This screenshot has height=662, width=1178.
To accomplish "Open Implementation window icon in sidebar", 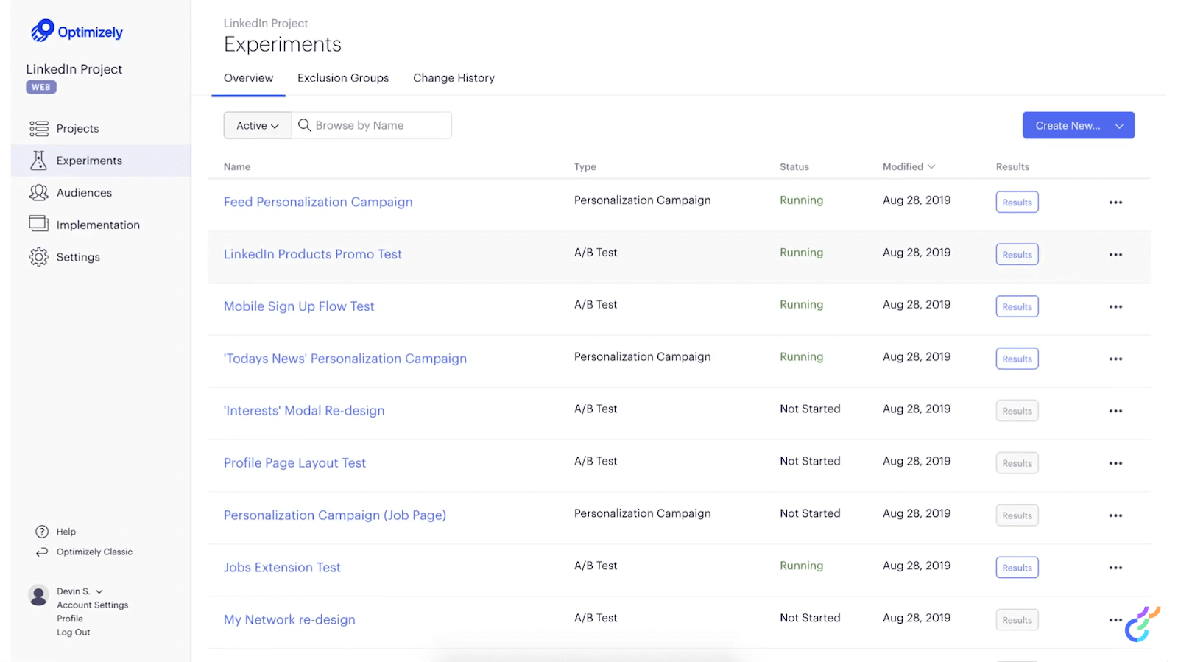I will pyautogui.click(x=39, y=224).
